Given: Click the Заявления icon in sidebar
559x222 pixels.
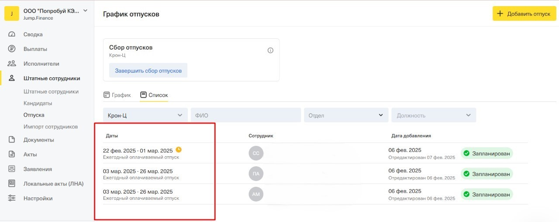Looking at the screenshot, I should click(12, 169).
